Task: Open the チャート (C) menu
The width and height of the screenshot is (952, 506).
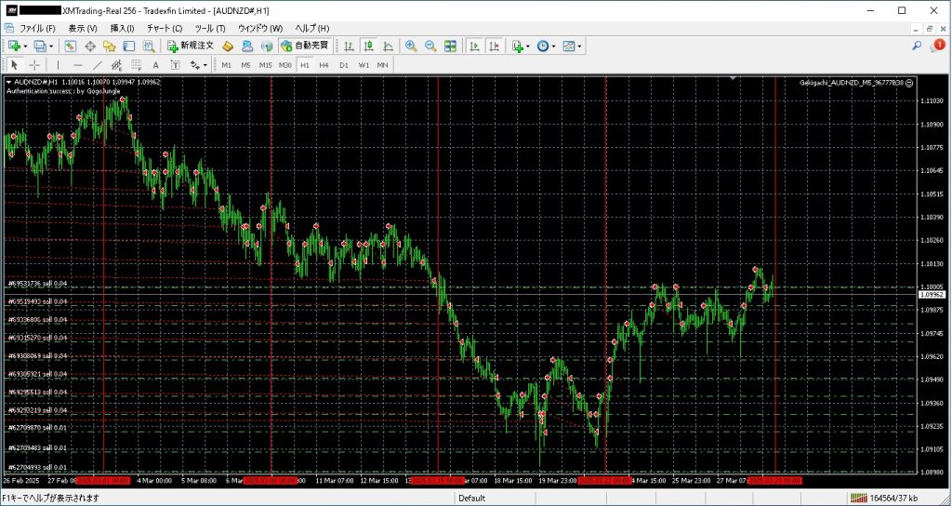Action: tap(165, 28)
